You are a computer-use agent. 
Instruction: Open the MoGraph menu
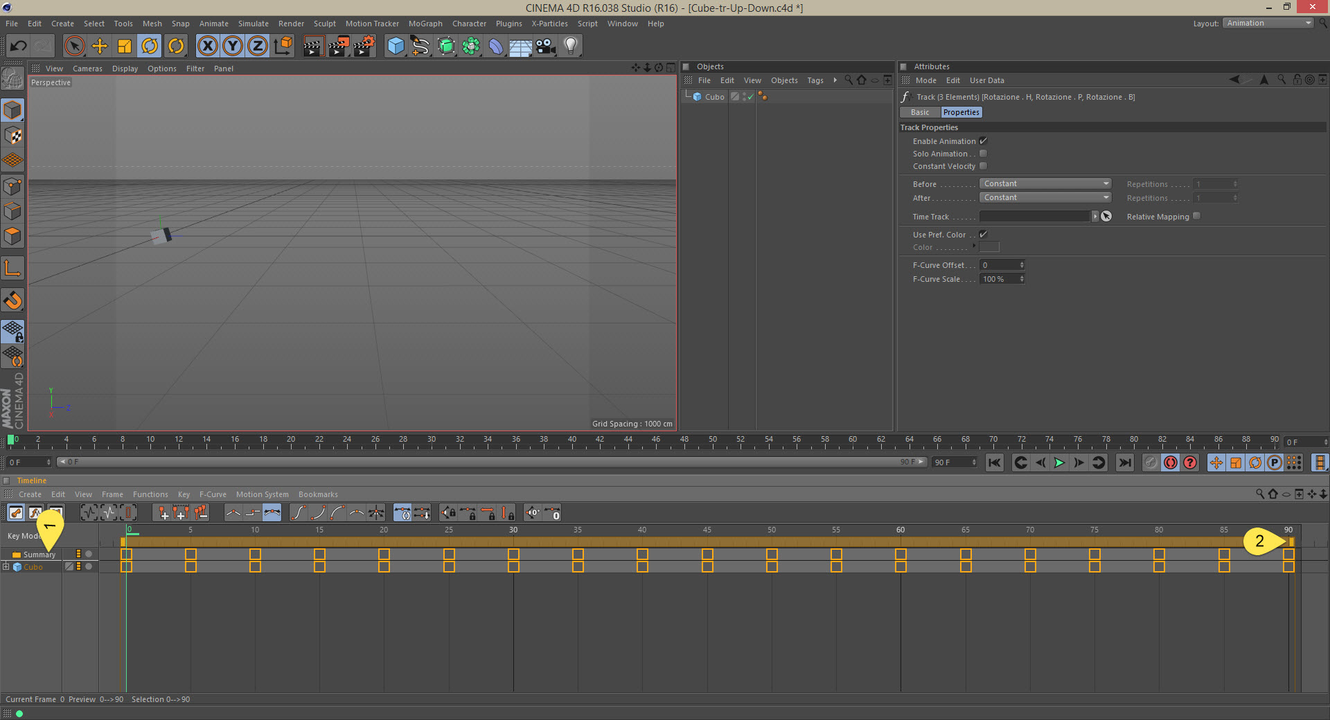[x=425, y=24]
